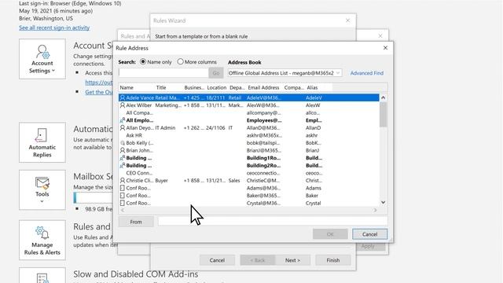Click Christie Cline's contact icon
This screenshot has width=503, height=283.
tap(123, 180)
